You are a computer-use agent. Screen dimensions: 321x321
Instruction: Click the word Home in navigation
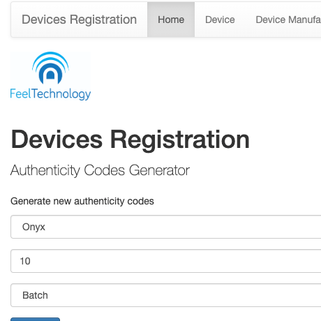171,20
